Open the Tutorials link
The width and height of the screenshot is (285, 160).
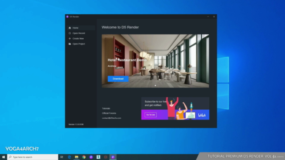click(x=106, y=108)
